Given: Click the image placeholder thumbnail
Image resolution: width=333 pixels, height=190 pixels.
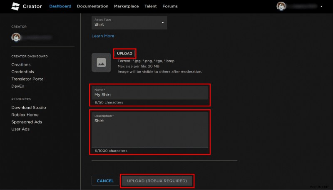Looking at the screenshot, I should 101,62.
